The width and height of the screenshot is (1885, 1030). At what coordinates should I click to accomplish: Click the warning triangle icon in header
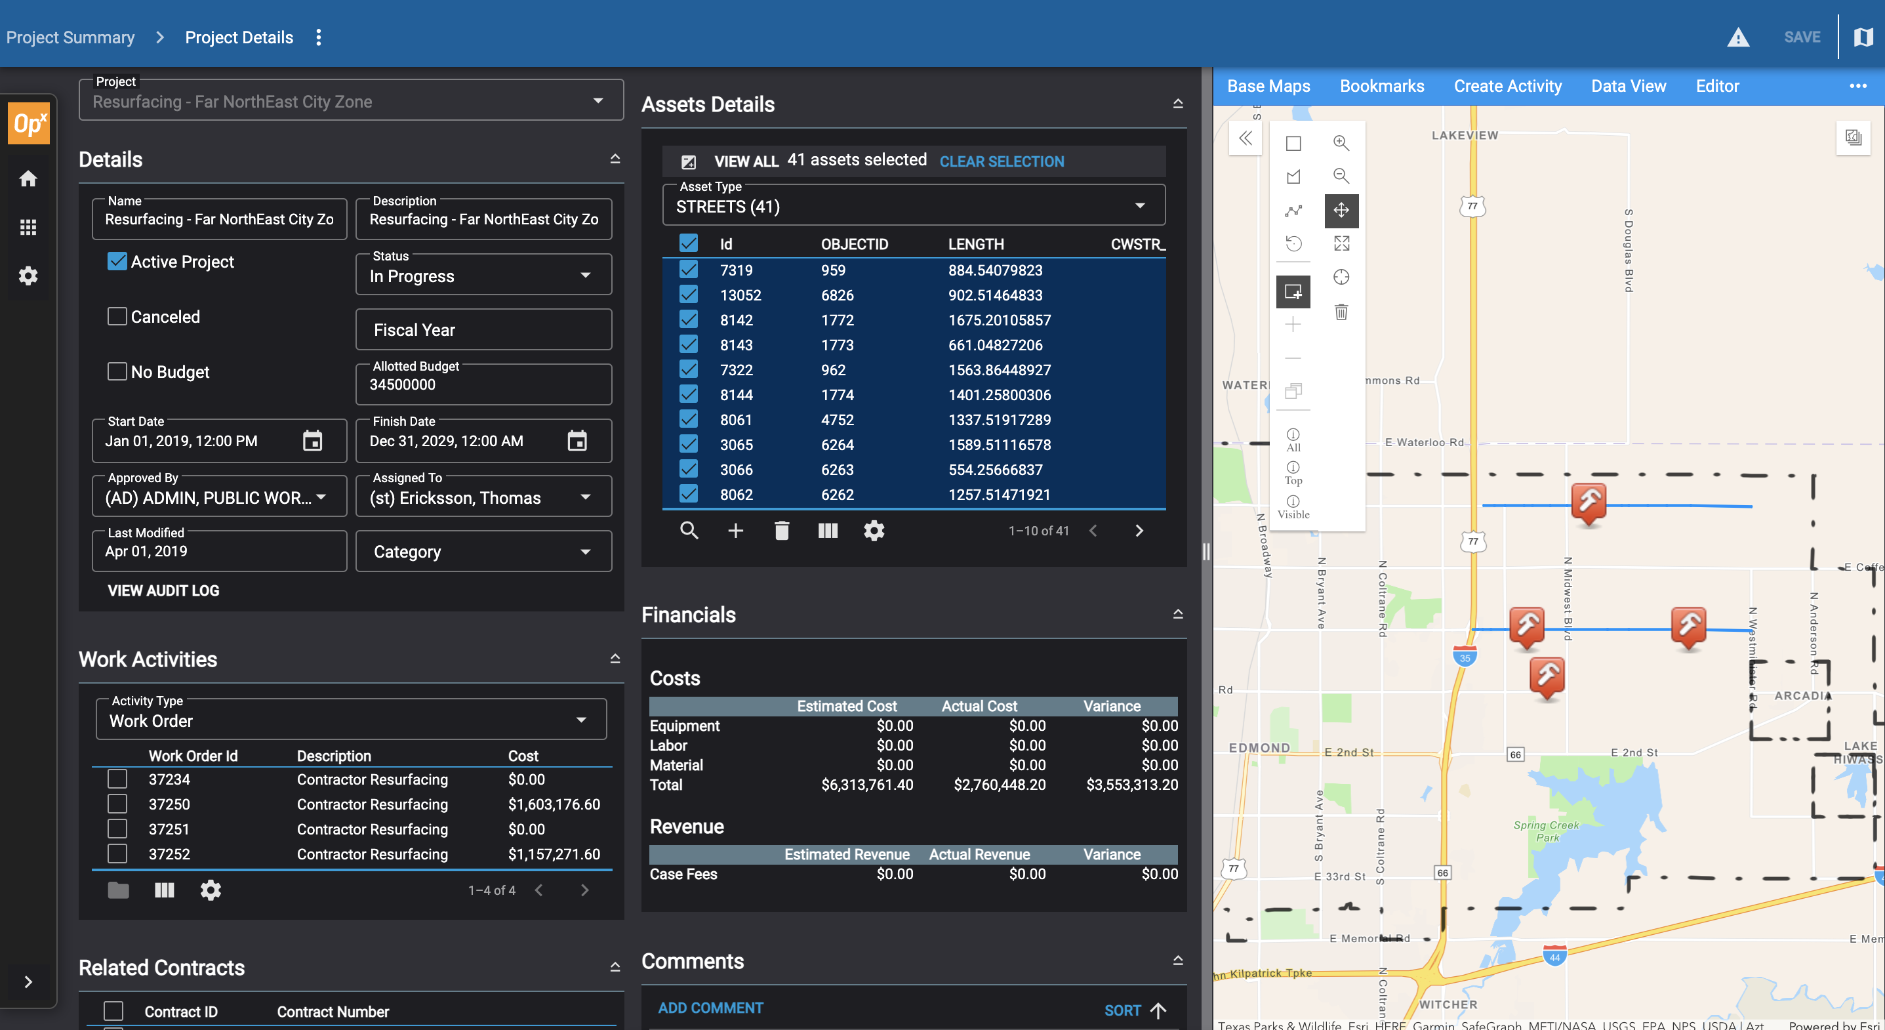click(x=1737, y=37)
